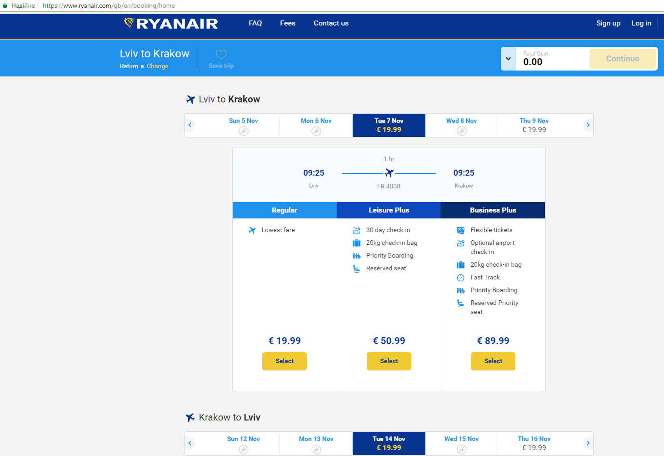Click the plane icon beside Krakow to Lviv heading

click(x=190, y=417)
